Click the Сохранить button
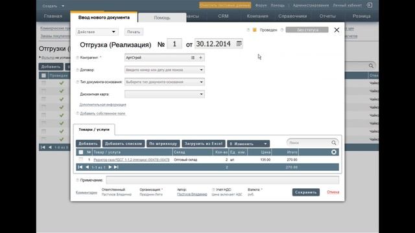This screenshot has width=415, height=233. coord(305,192)
